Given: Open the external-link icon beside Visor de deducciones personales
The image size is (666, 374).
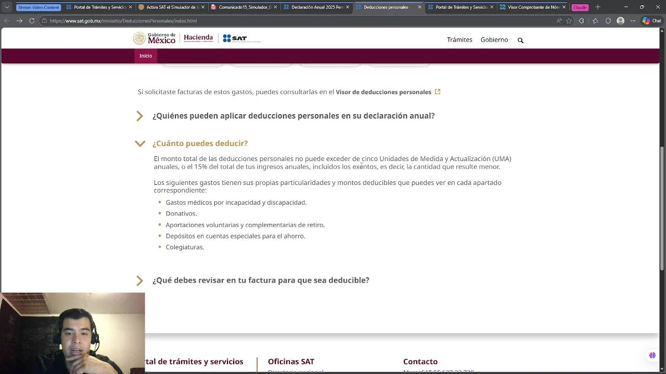Looking at the screenshot, I should pos(438,91).
